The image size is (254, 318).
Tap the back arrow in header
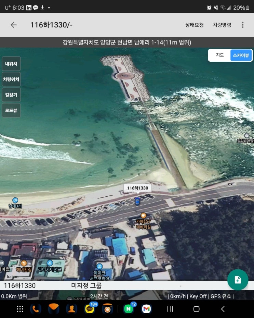point(14,25)
